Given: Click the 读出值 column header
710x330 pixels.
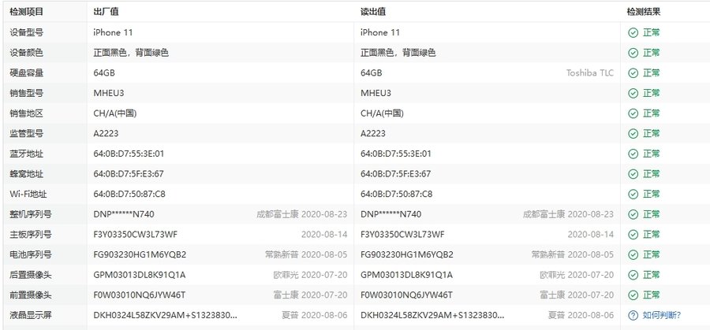Looking at the screenshot, I should pos(373,12).
